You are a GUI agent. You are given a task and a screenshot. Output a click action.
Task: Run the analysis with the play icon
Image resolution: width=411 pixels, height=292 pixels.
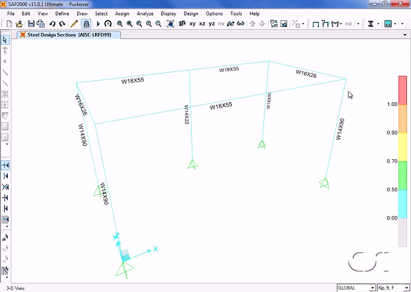coord(98,24)
